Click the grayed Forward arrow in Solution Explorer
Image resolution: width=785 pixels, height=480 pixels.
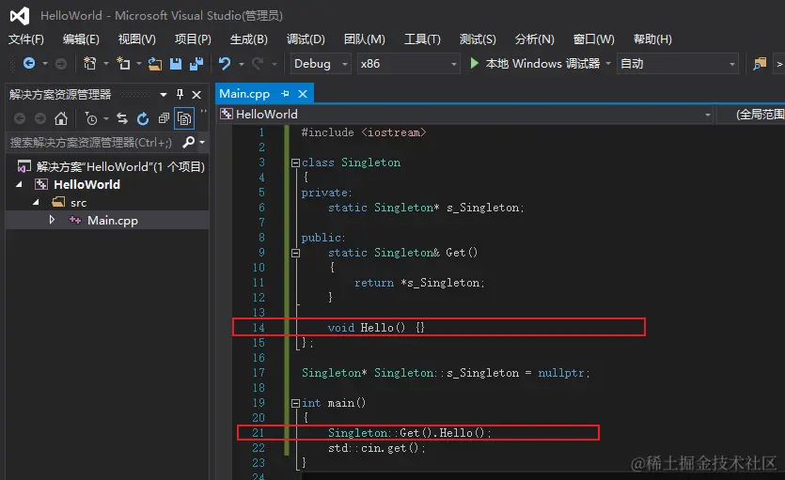click(x=40, y=118)
